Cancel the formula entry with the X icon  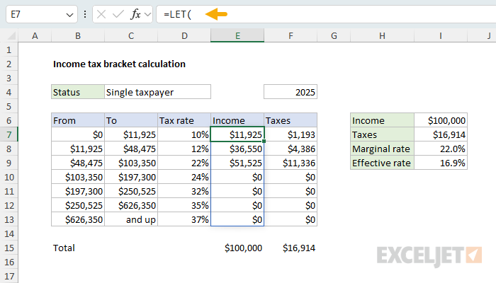(x=101, y=14)
